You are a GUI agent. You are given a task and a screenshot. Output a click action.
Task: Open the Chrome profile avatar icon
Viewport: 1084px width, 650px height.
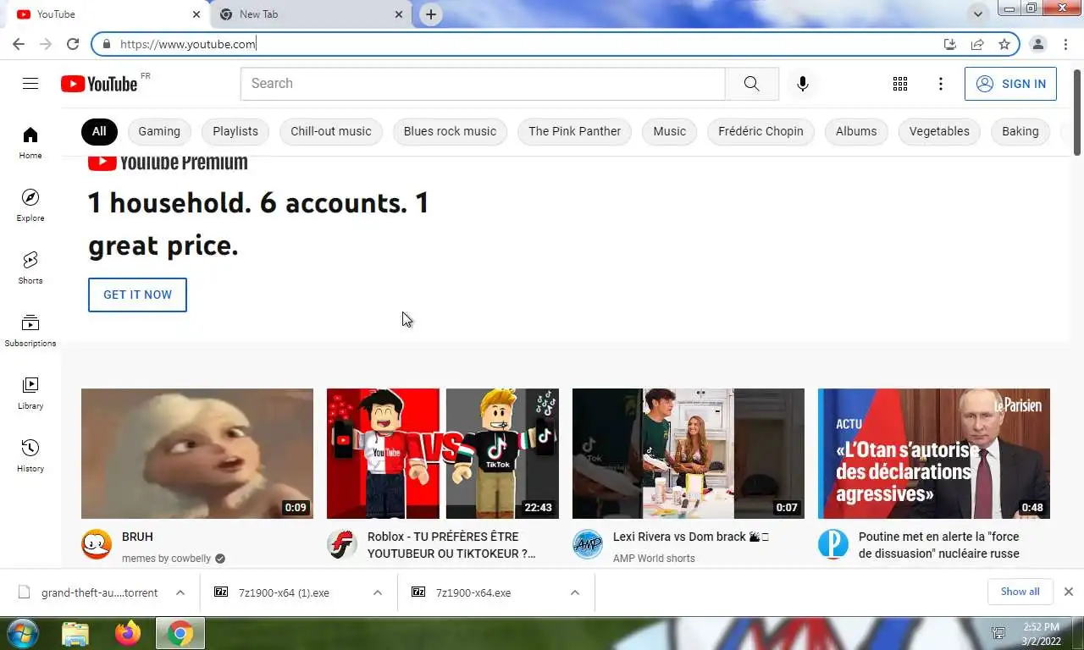(1038, 44)
